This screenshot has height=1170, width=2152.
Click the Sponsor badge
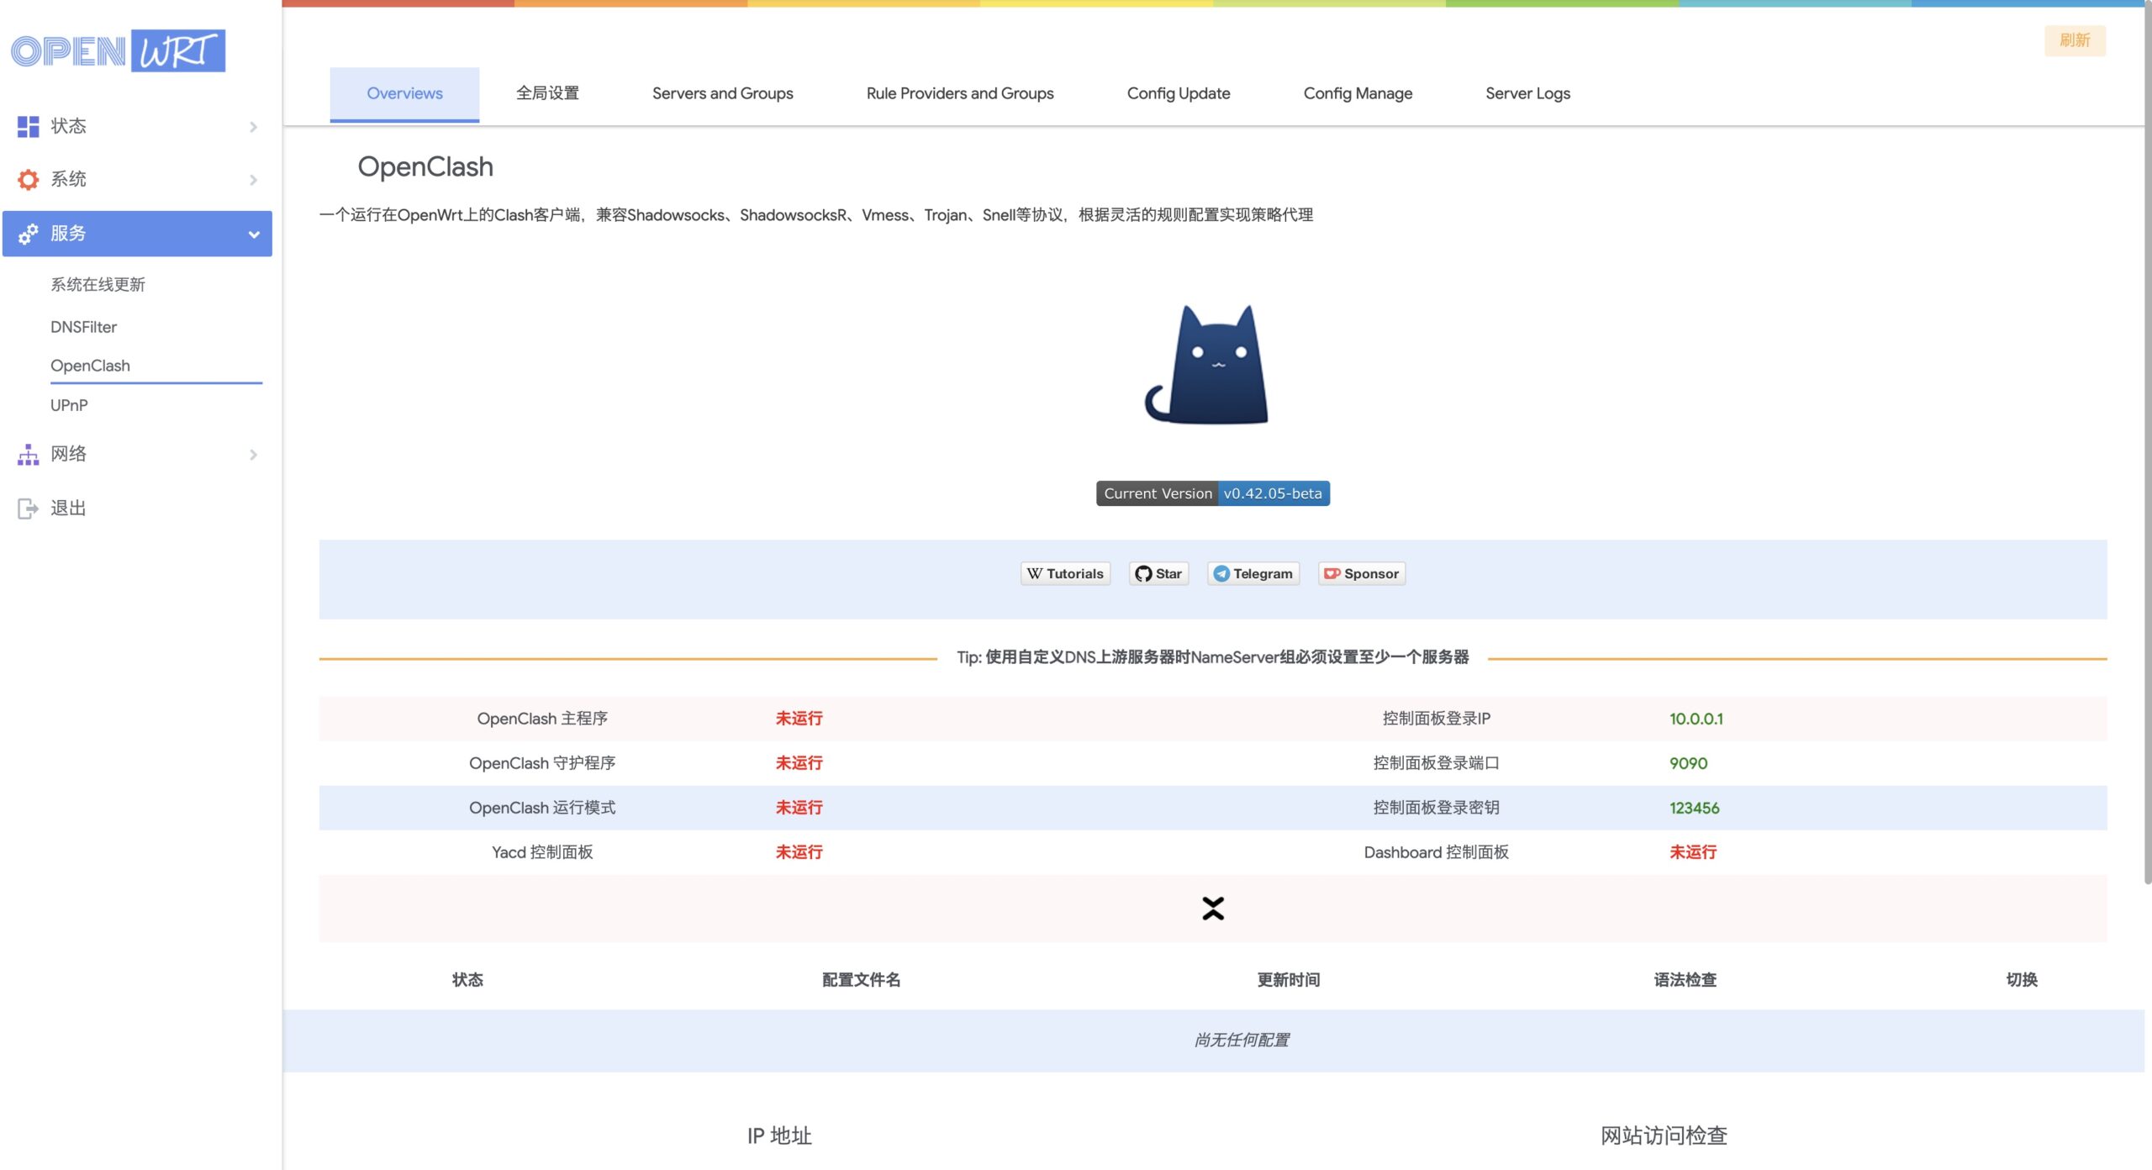[1361, 573]
